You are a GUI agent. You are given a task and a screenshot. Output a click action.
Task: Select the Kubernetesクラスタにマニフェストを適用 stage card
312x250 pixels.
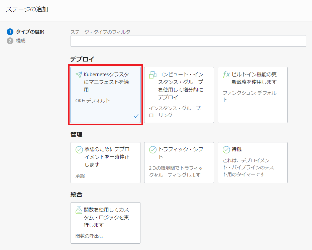coord(105,95)
